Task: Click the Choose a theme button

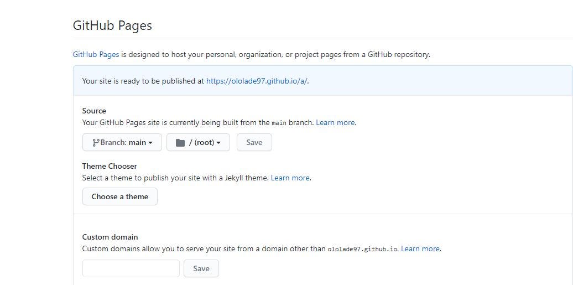Action: coord(120,196)
